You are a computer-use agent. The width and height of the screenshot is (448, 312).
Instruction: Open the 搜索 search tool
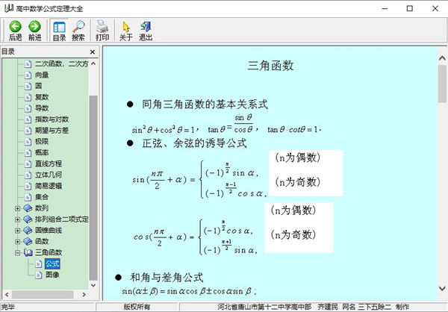[x=78, y=31]
